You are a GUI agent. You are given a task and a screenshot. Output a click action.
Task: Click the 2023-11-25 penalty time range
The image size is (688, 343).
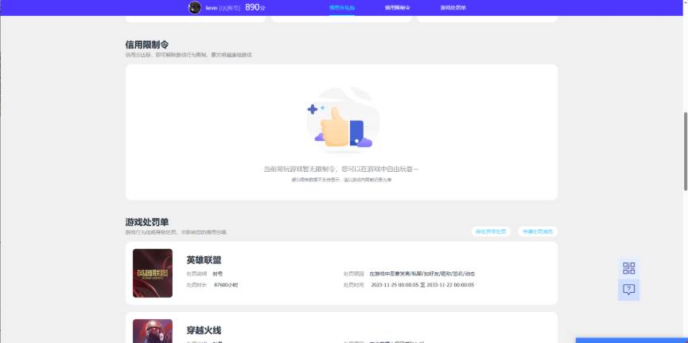[x=422, y=285]
